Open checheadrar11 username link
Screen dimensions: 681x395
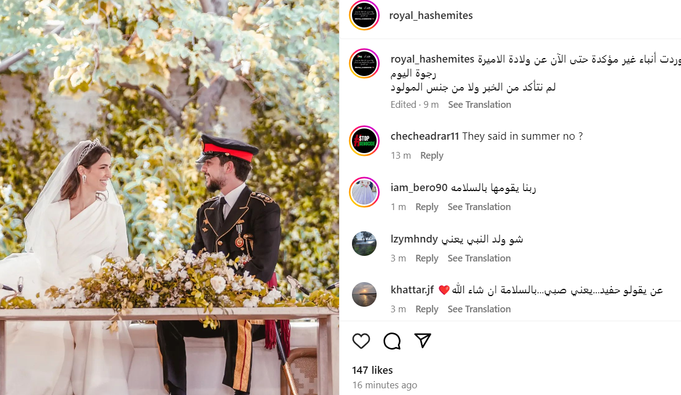coord(425,136)
